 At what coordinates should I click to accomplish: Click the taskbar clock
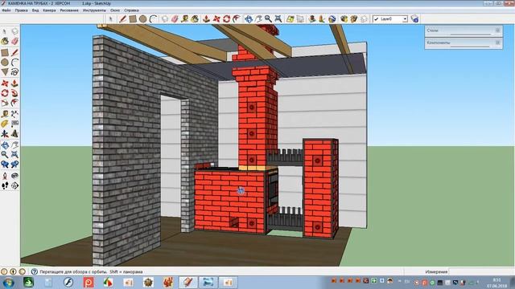[x=496, y=283]
